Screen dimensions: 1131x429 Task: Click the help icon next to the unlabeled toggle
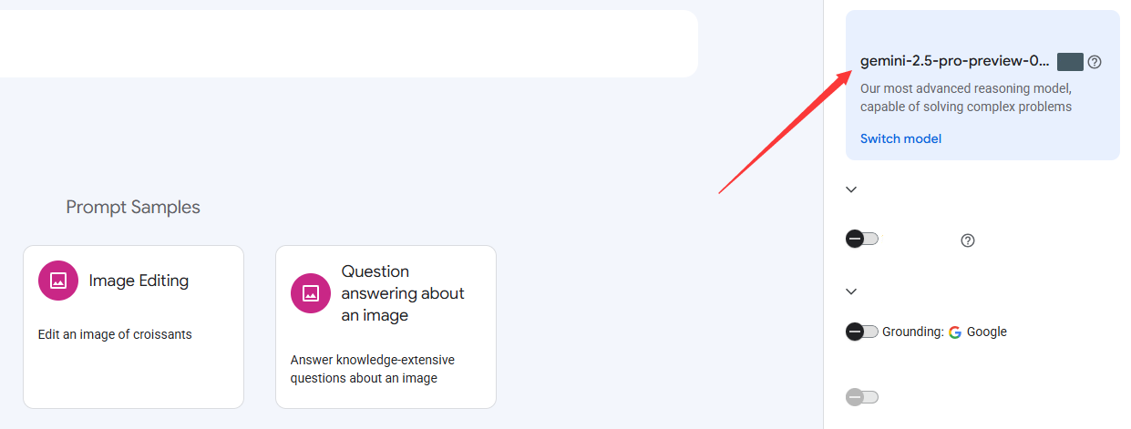968,240
